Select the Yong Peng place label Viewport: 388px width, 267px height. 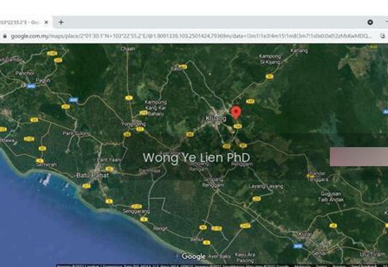[x=133, y=124]
